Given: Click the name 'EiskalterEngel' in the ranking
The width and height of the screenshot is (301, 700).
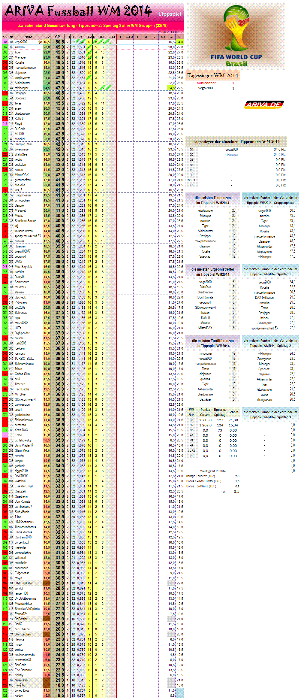Looking at the screenshot, I should (24, 486).
